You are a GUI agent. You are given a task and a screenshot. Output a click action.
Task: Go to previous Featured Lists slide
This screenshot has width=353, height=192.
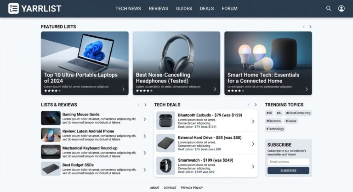tap(304, 27)
